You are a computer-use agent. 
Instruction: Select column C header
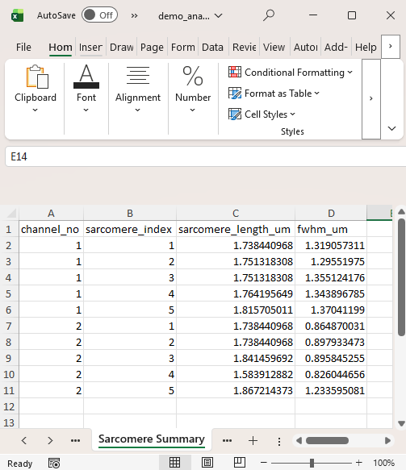click(x=236, y=213)
